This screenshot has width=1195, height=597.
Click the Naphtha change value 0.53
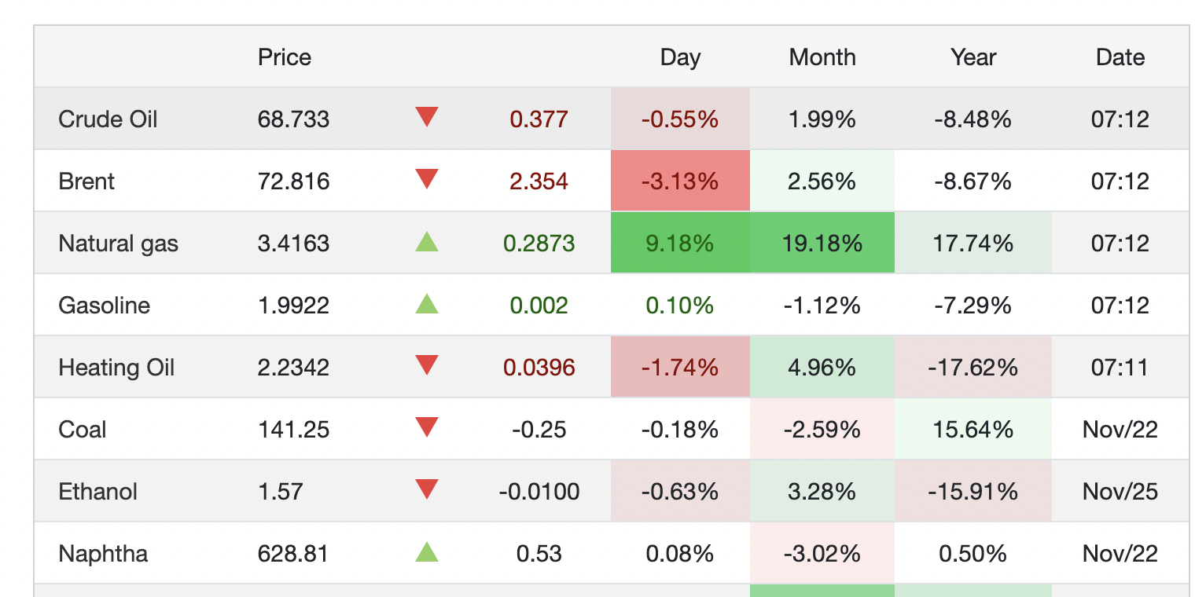coord(539,554)
